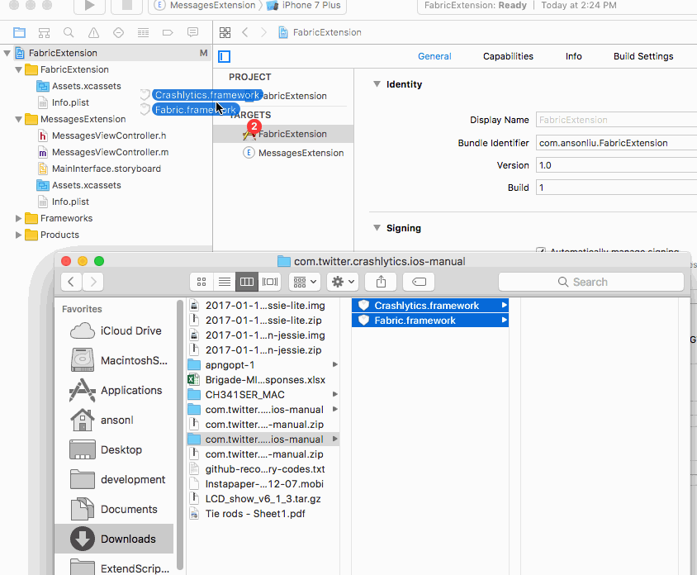Viewport: 697px width, 575px height.
Task: Switch Finder to icon grid view
Action: point(202,281)
